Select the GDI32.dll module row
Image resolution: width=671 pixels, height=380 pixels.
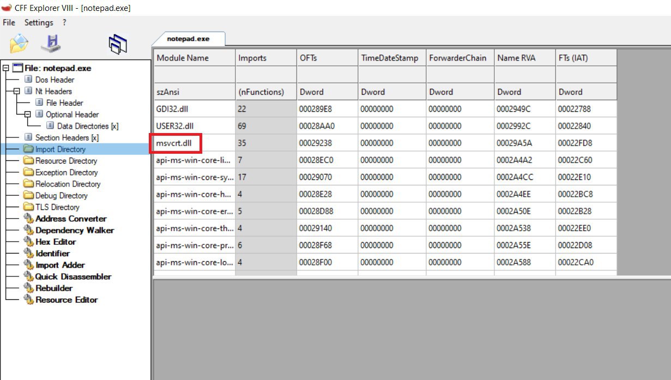pyautogui.click(x=385, y=108)
